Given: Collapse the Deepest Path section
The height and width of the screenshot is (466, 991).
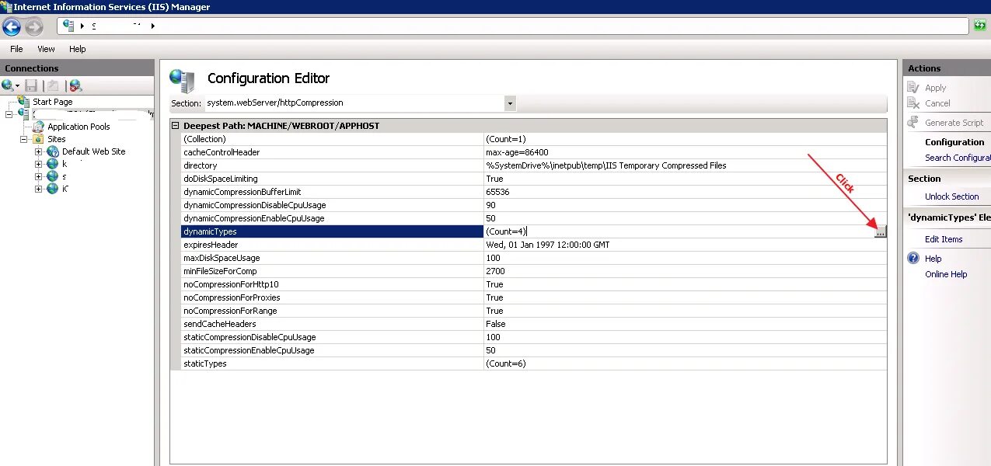Looking at the screenshot, I should click(176, 125).
